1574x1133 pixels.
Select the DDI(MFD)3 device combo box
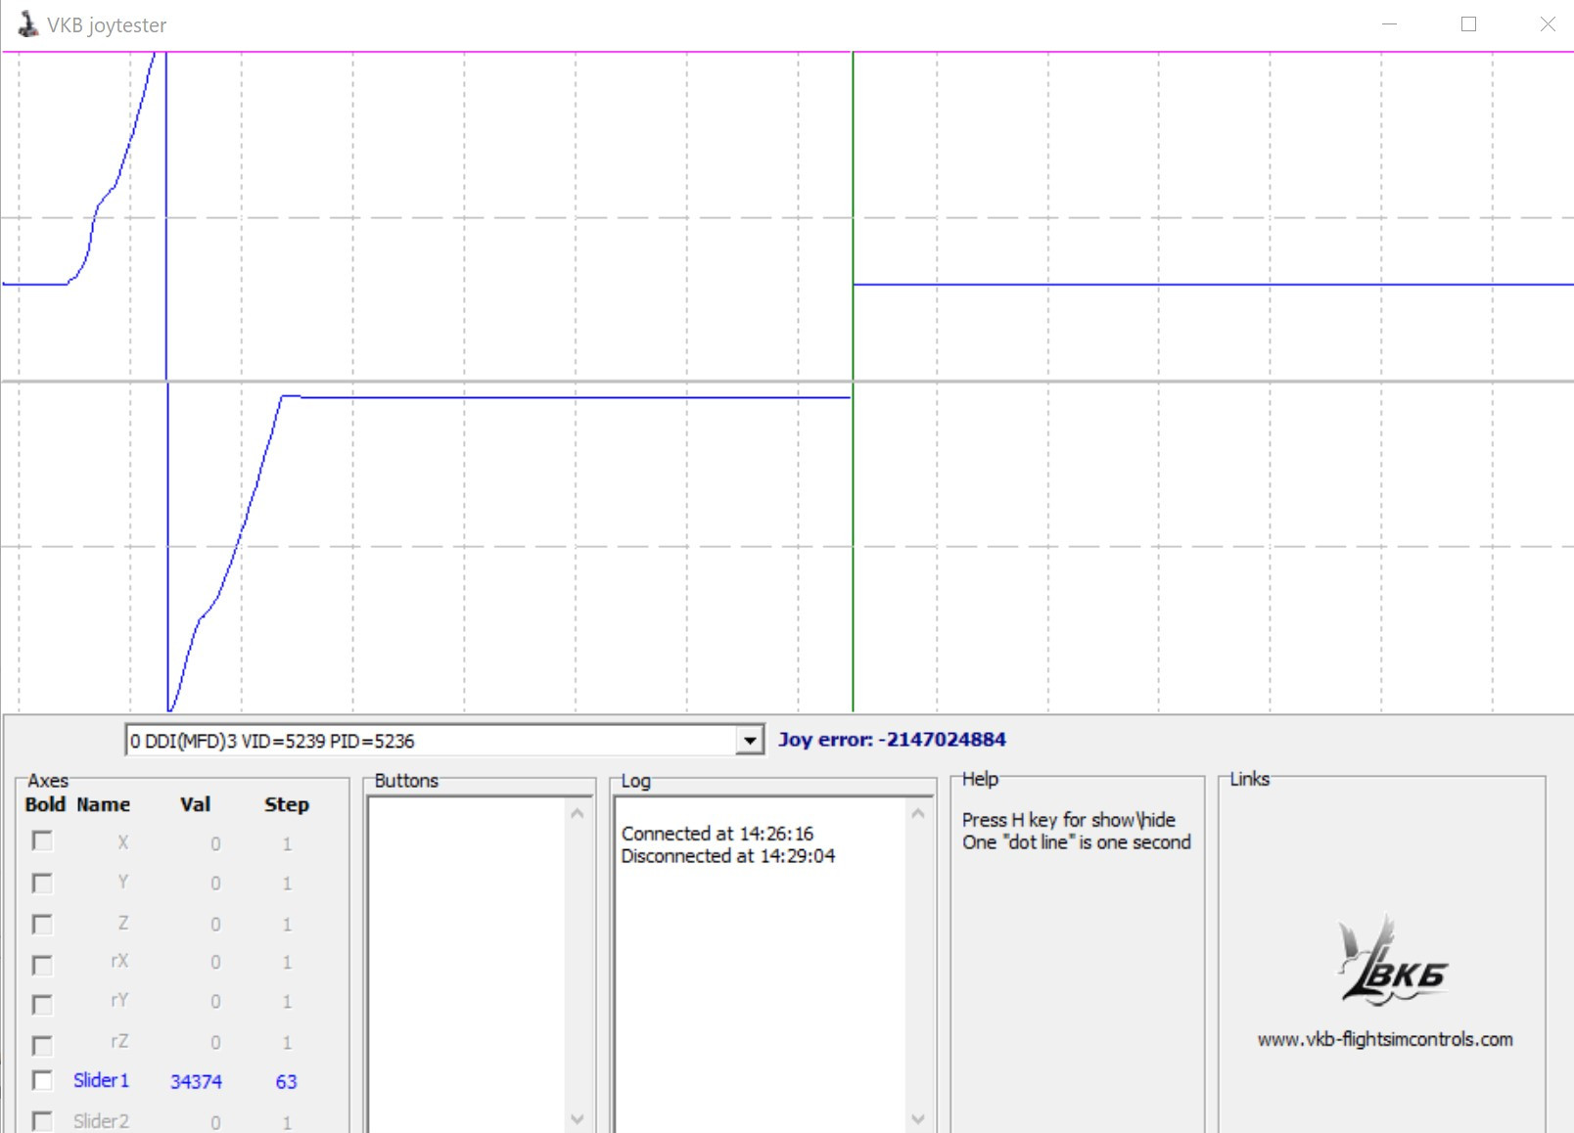pyautogui.click(x=444, y=741)
